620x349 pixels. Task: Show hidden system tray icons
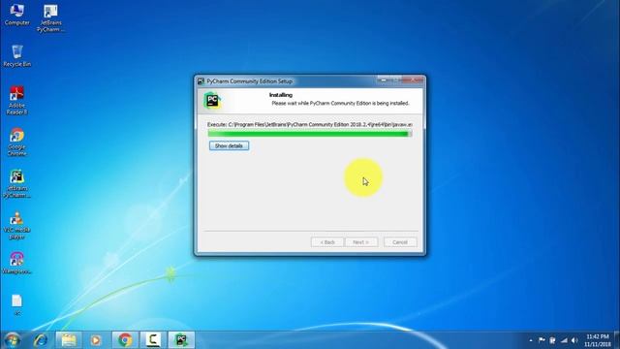pos(531,340)
